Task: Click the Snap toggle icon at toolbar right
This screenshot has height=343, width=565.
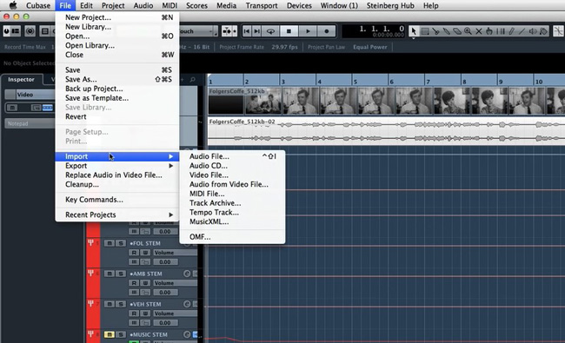Action: pyautogui.click(x=558, y=31)
